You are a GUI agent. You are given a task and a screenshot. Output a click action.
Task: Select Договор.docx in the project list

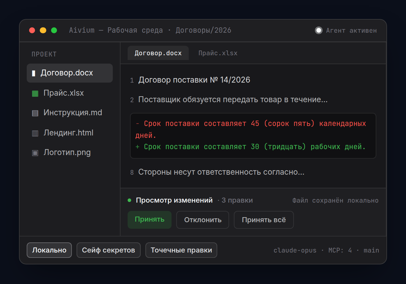point(70,73)
